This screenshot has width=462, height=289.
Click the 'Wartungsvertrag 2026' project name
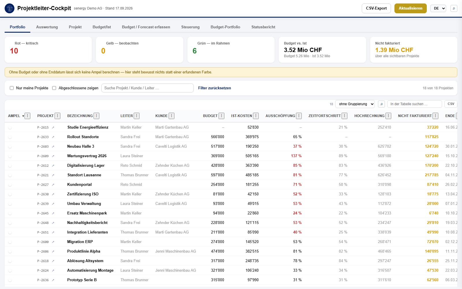pyautogui.click(x=87, y=156)
